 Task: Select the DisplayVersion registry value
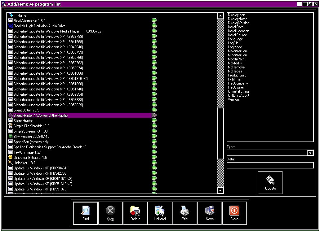[x=238, y=23]
